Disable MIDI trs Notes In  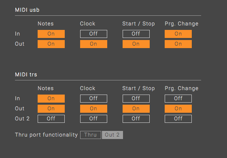pyautogui.click(x=51, y=99)
